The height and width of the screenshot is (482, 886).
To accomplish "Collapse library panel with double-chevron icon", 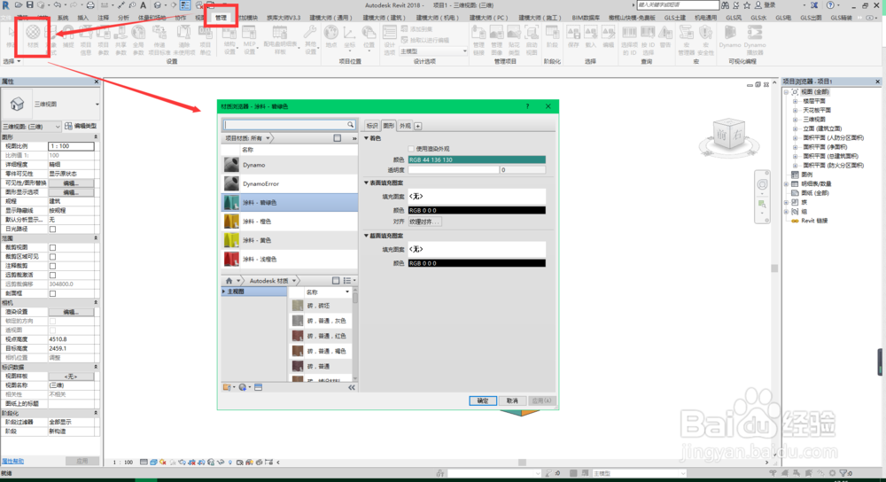I will (x=352, y=387).
